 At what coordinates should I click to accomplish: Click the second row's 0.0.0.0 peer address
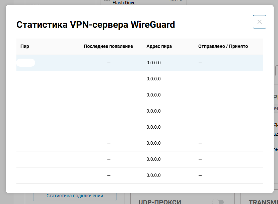click(x=153, y=79)
